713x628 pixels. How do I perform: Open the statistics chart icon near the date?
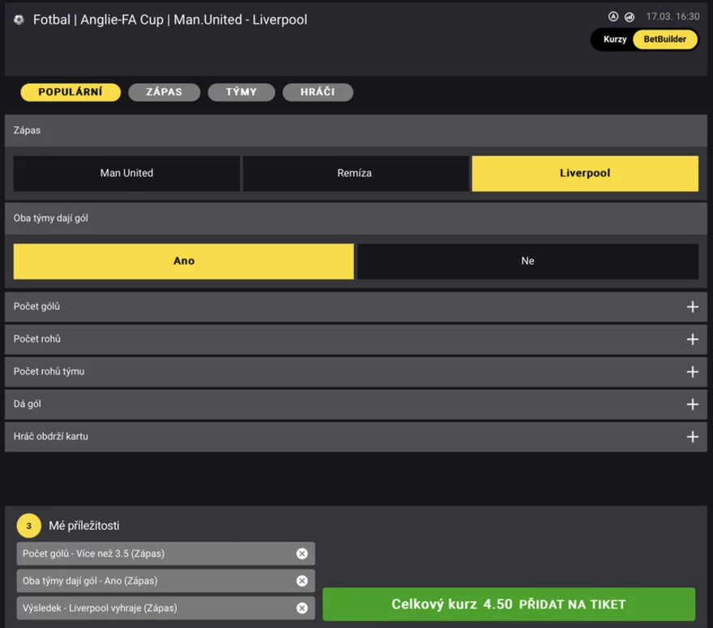630,17
